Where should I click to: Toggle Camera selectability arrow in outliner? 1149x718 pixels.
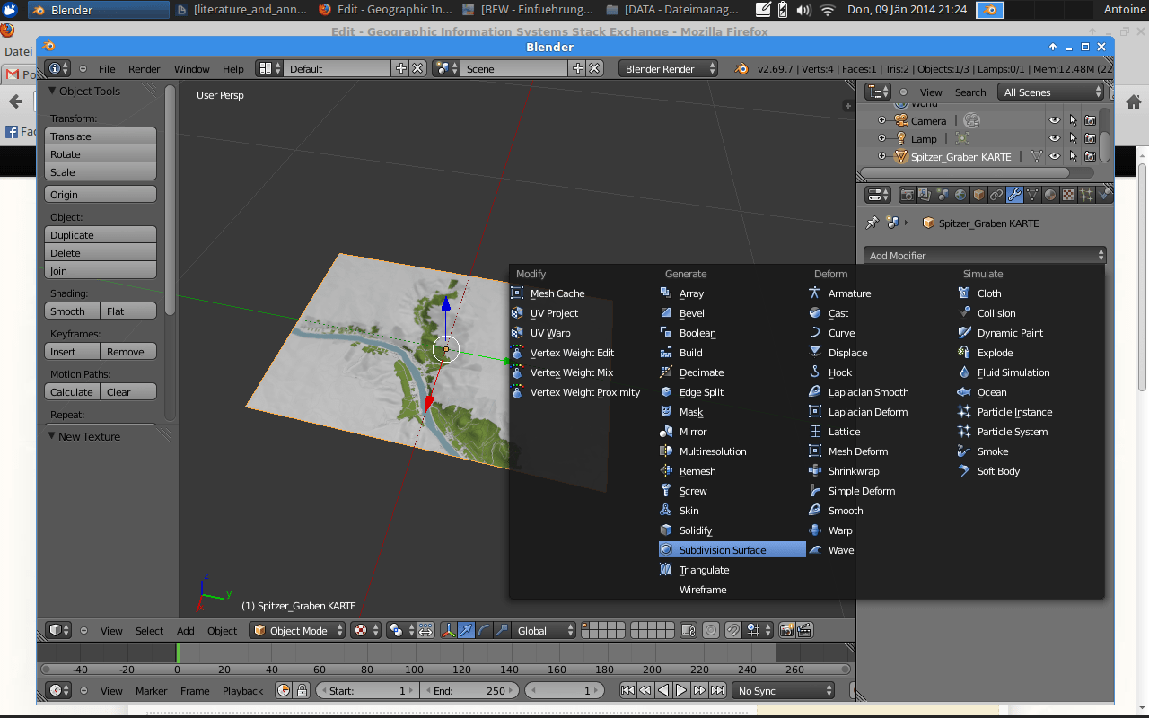tap(1073, 121)
